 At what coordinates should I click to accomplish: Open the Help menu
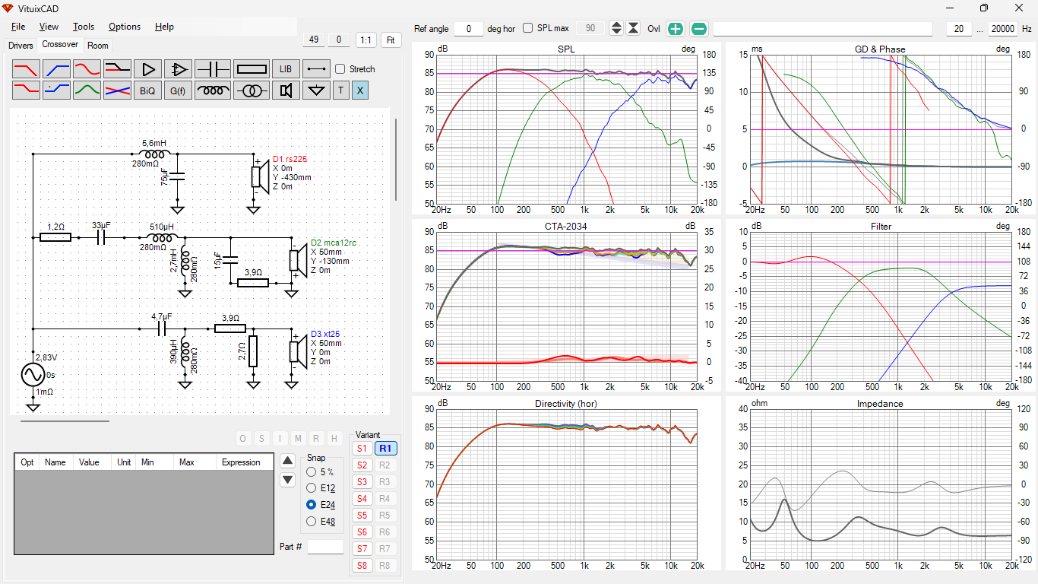(164, 27)
